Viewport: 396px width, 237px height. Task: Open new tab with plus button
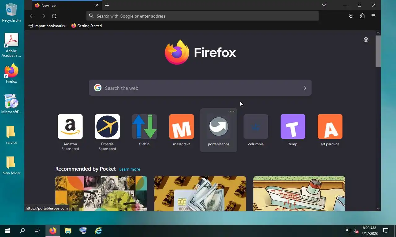107,6
